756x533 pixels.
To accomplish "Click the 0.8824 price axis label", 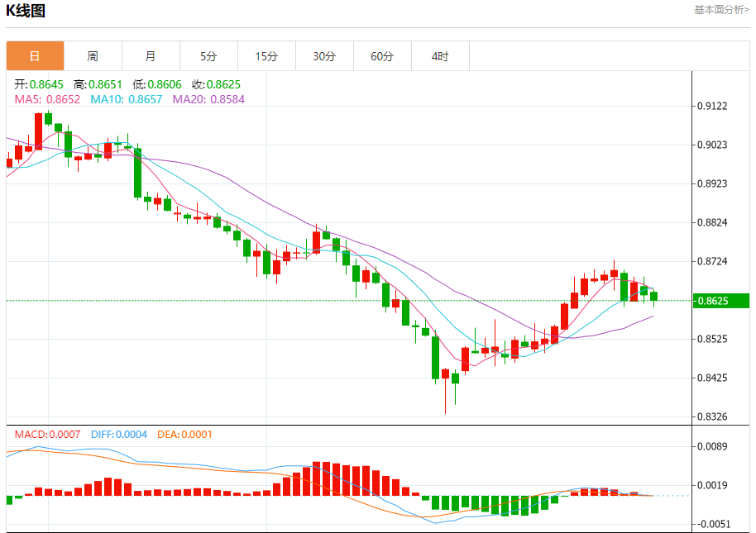I will pyautogui.click(x=712, y=222).
